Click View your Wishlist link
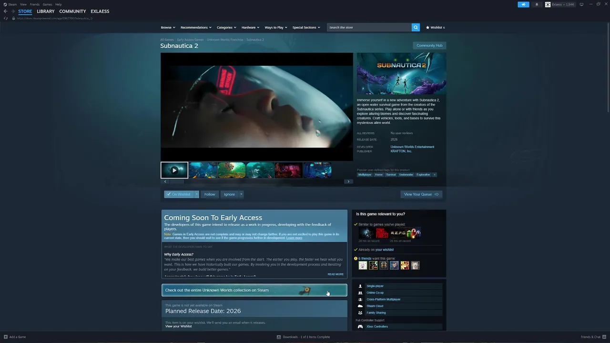Viewport: 610px width, 343px height. coord(179,326)
